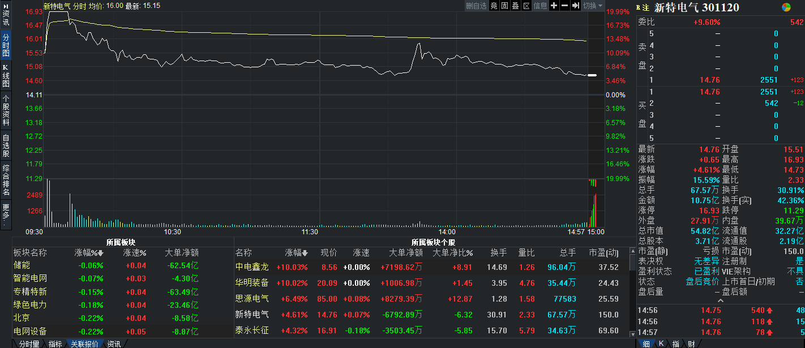Switch to the 指 tab in right panel
The width and height of the screenshot is (805, 348).
[x=675, y=344]
